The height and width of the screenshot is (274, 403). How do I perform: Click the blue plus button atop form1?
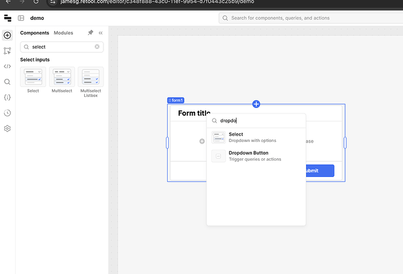[256, 104]
